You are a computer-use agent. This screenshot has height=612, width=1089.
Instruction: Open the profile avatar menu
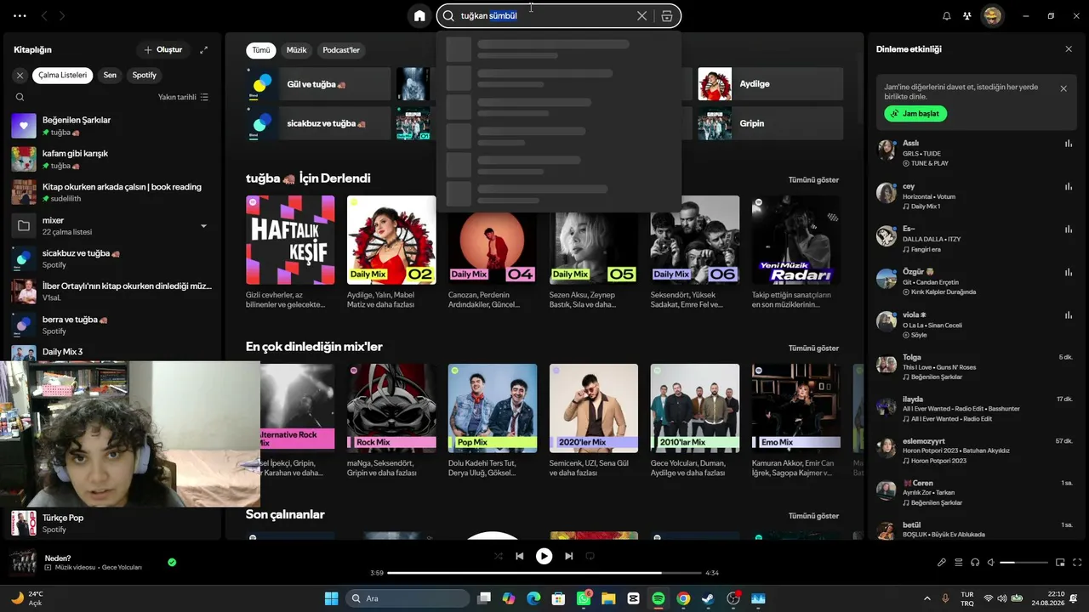(x=992, y=16)
